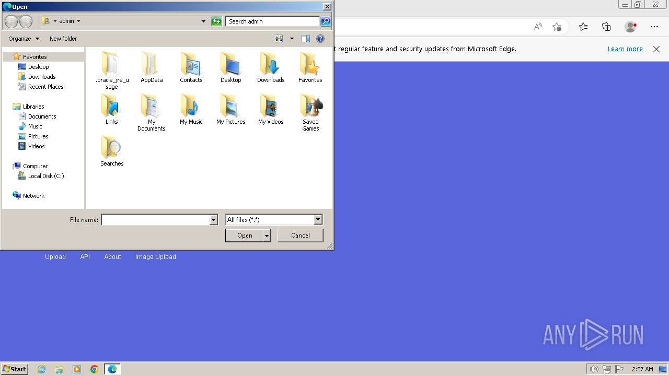This screenshot has height=376, width=669.
Task: Select the Downloads folder in file list
Action: coord(271,67)
